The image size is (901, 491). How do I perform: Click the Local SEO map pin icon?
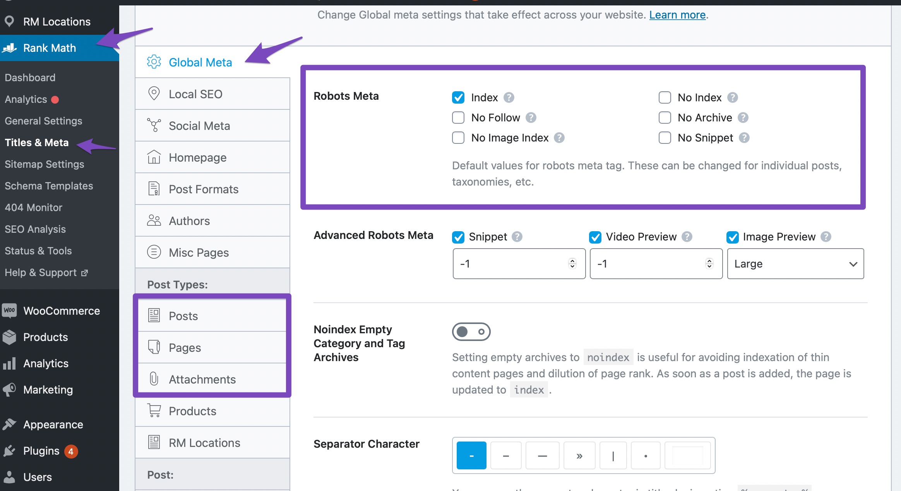[154, 94]
